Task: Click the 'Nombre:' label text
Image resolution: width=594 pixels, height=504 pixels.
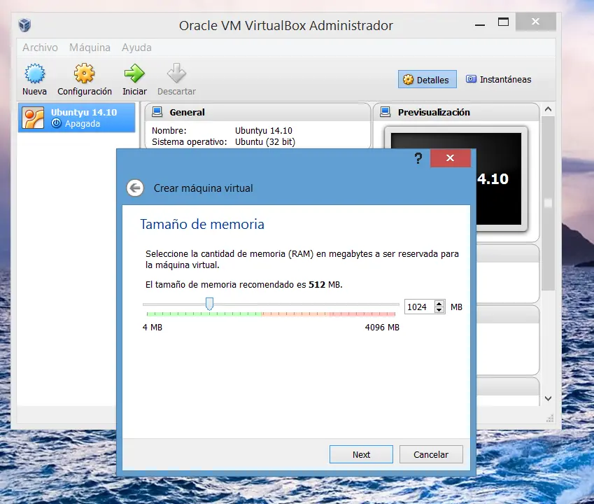Action: coord(169,131)
